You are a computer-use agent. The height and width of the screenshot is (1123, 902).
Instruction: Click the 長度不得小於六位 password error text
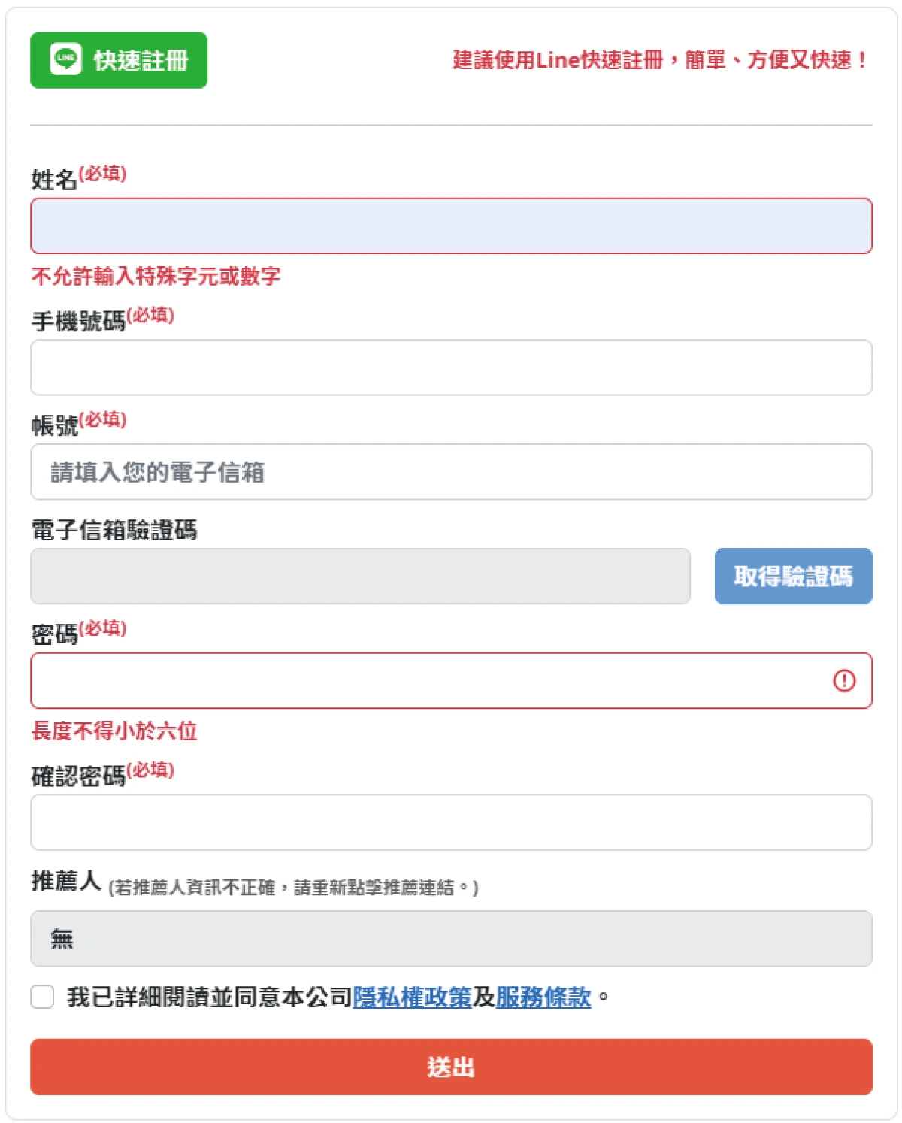click(114, 731)
